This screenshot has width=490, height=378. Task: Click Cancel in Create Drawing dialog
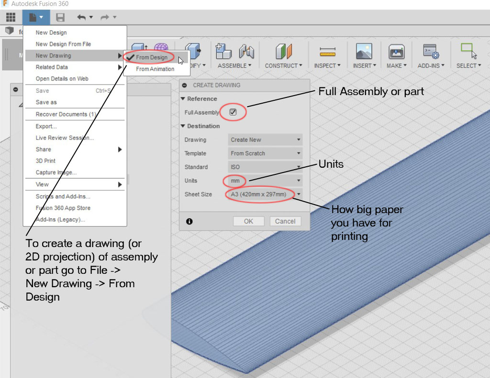coord(285,221)
